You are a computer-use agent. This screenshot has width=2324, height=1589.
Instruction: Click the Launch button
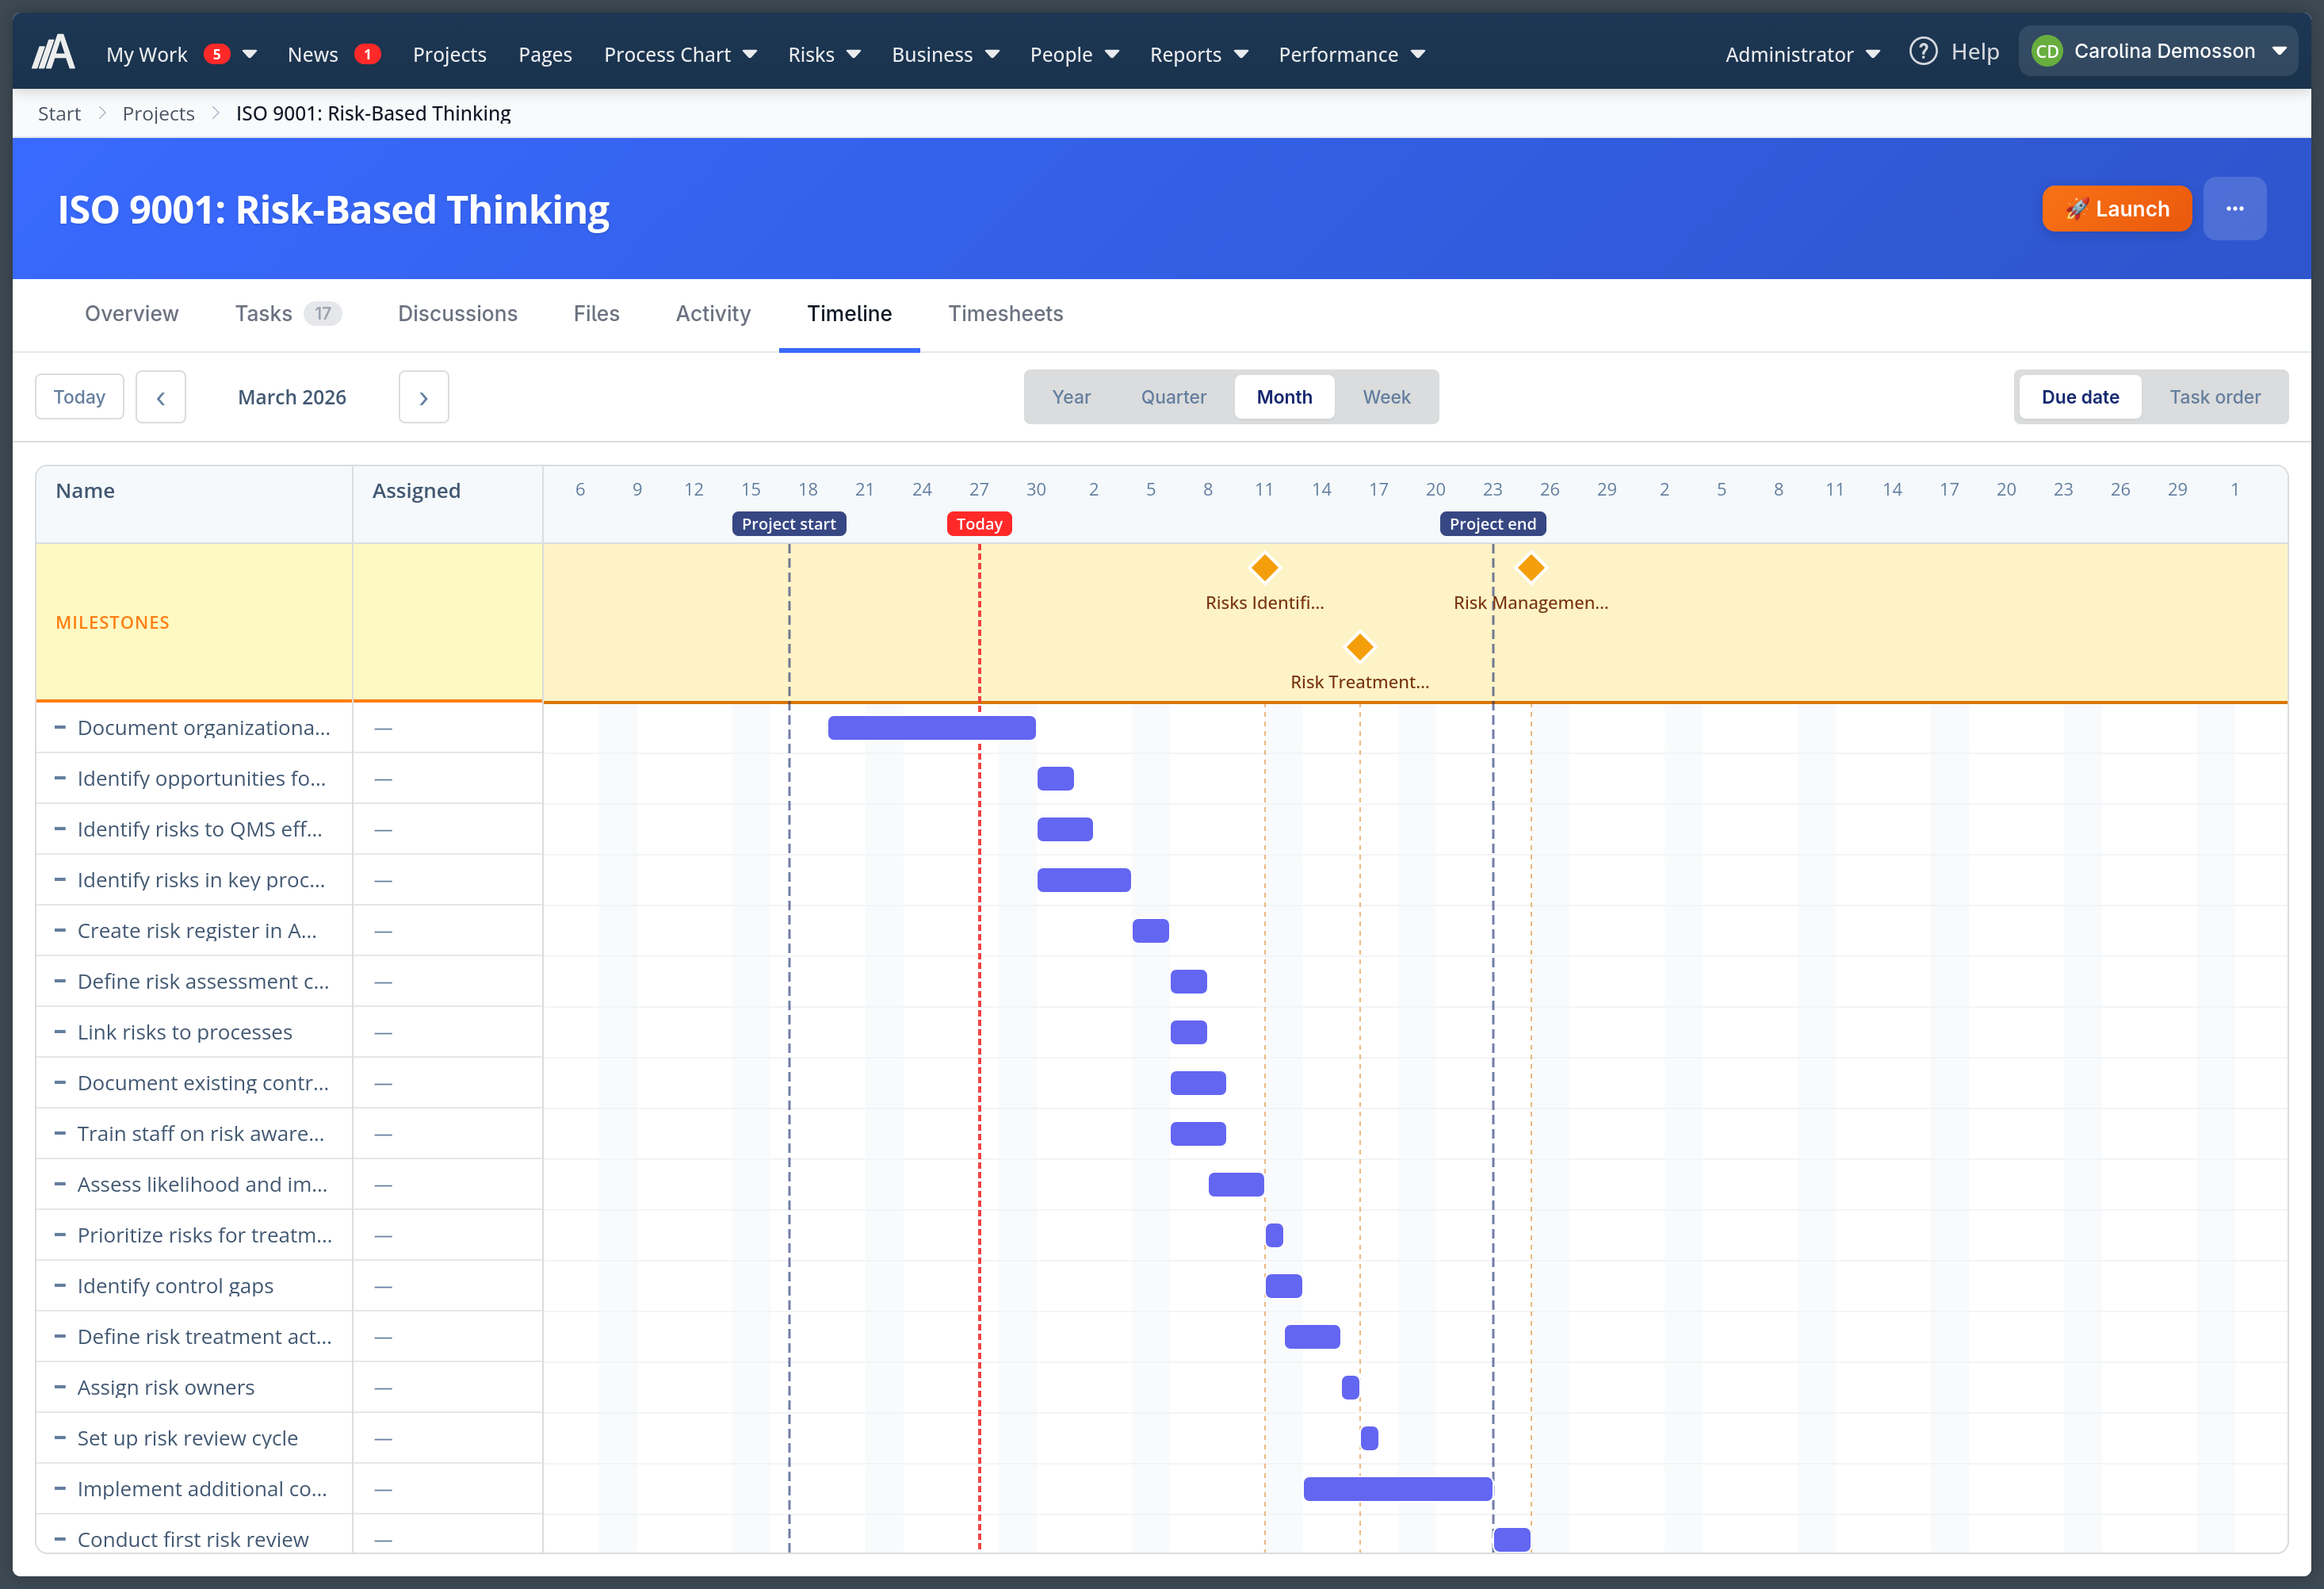[2117, 208]
